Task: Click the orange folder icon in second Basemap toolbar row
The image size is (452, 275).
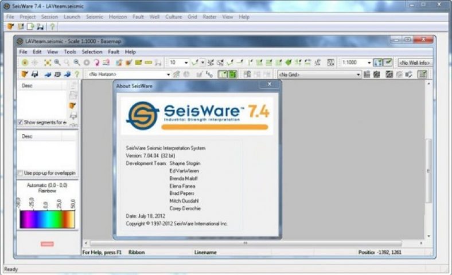Action: click(25, 74)
